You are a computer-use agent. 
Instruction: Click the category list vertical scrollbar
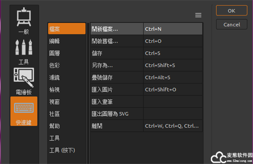click(x=88, y=93)
